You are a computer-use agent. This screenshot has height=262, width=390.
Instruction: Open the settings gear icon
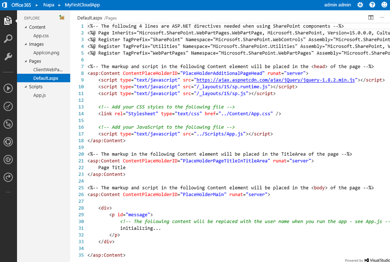click(360, 5)
